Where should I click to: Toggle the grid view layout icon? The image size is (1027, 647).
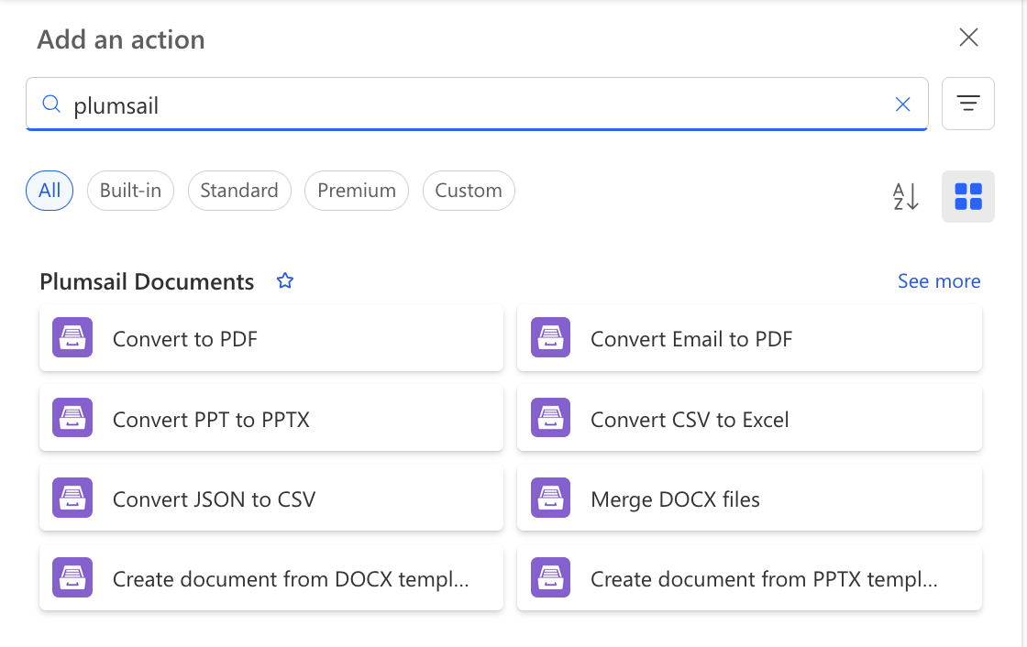tap(968, 196)
